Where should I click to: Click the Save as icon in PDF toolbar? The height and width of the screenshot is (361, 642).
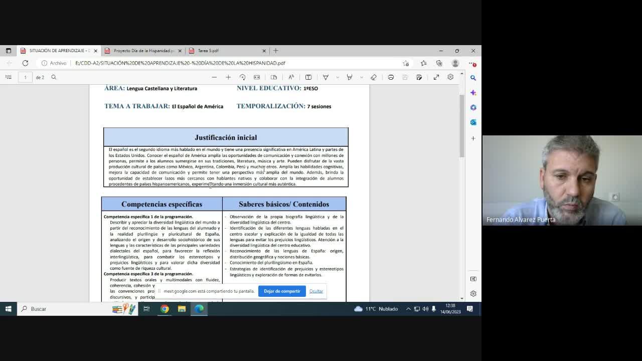419,77
